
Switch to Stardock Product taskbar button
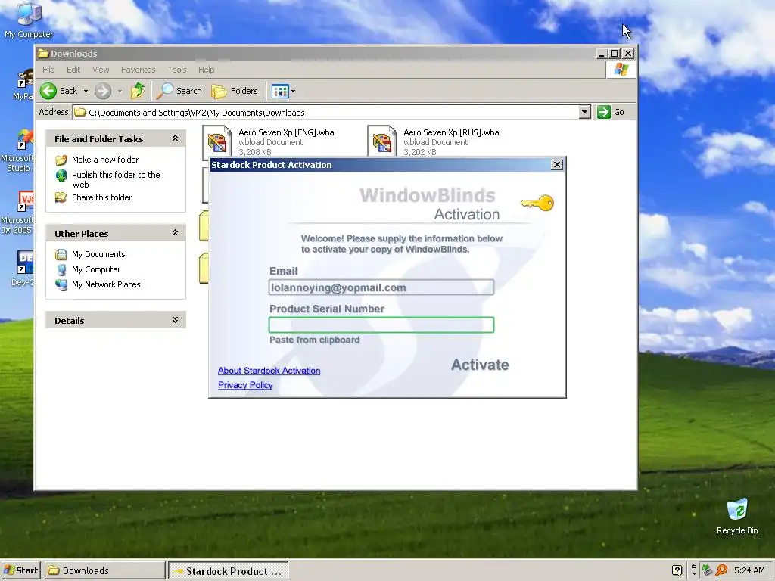pos(229,571)
